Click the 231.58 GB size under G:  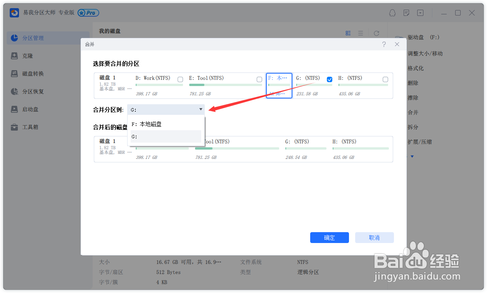coord(307,94)
